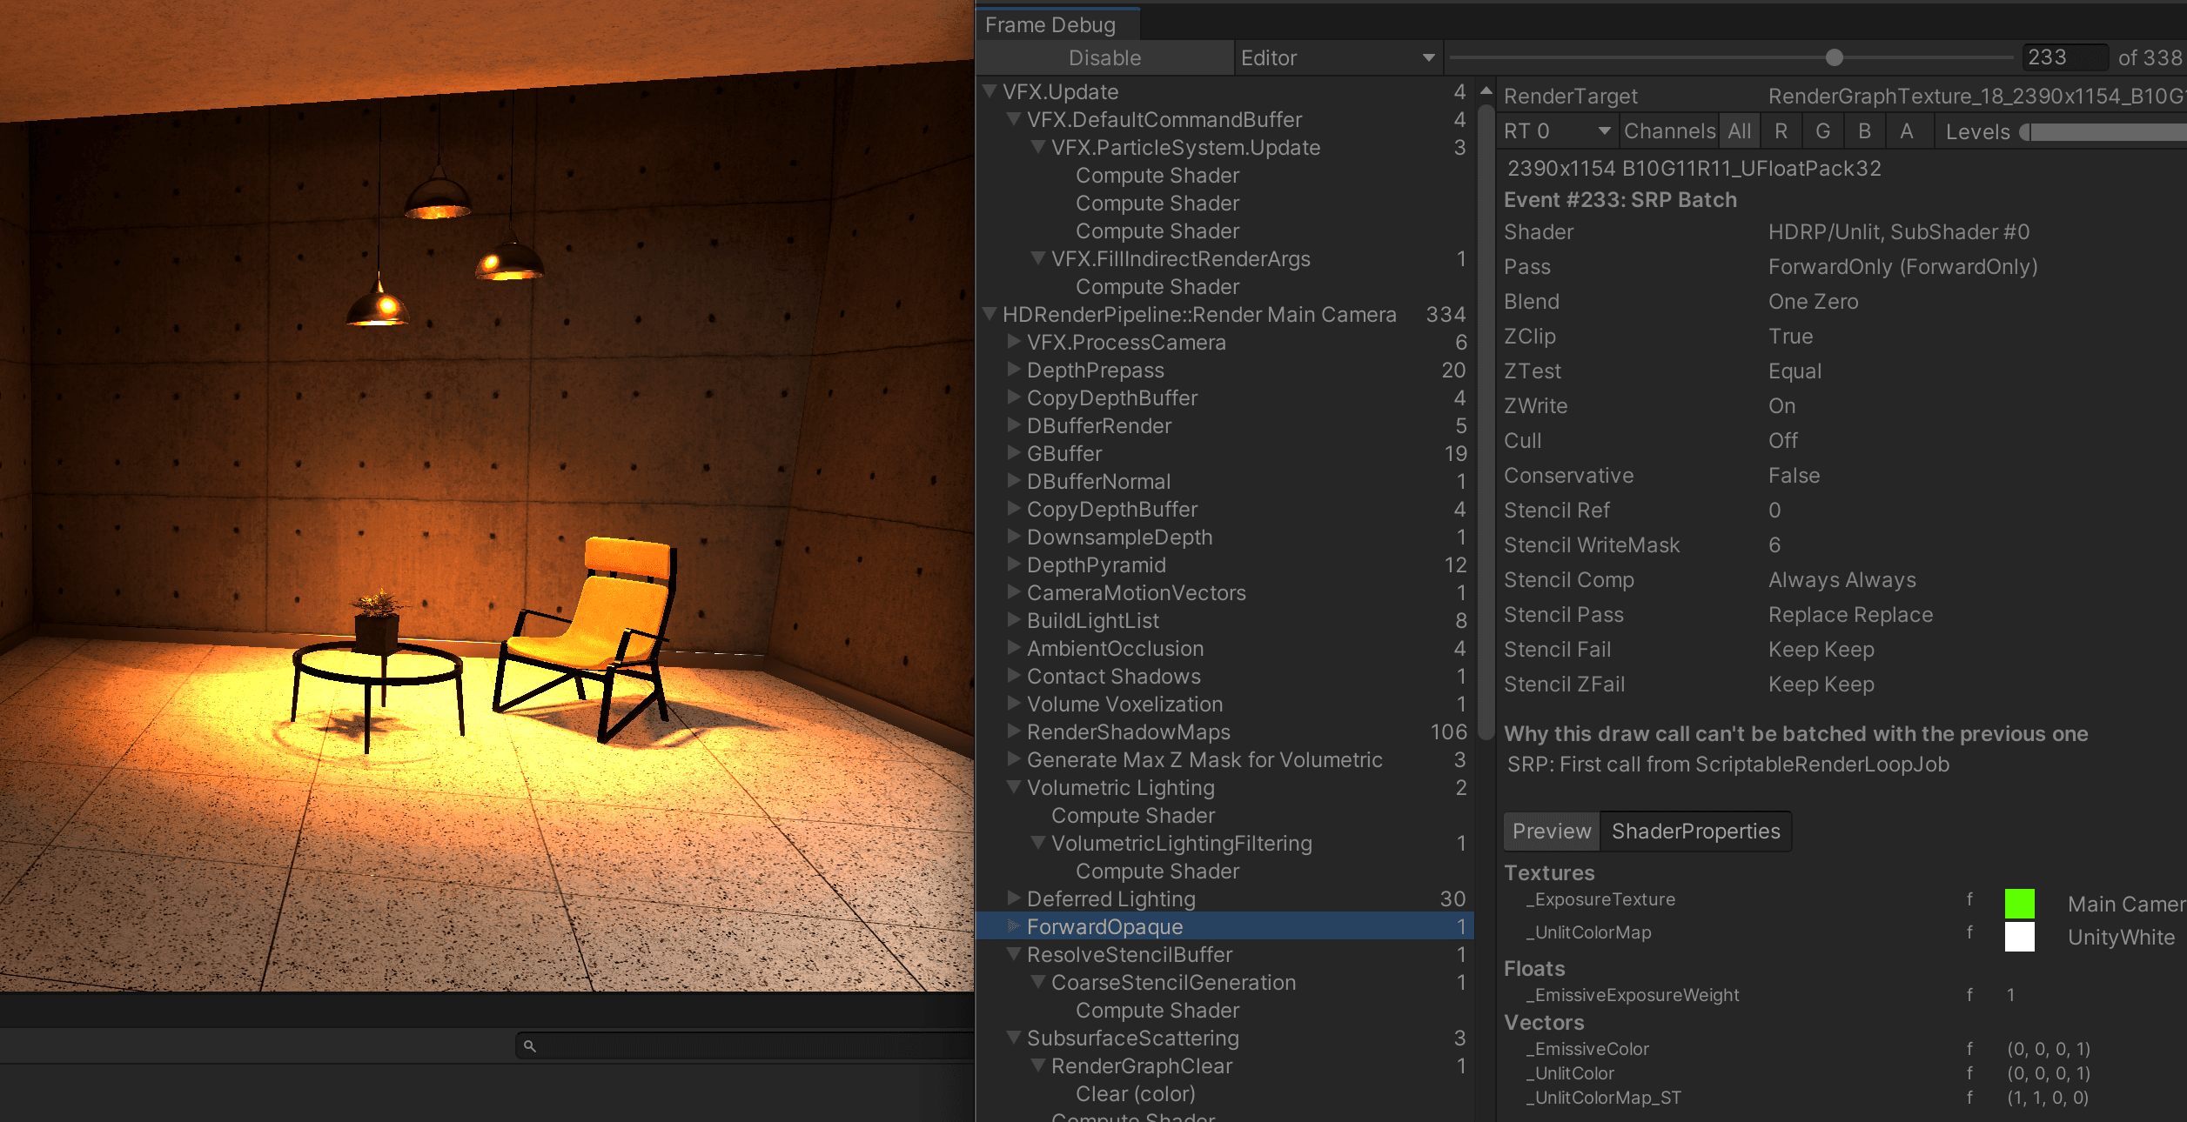Image resolution: width=2187 pixels, height=1122 pixels.
Task: Enable the A alpha channel
Action: [x=1906, y=131]
